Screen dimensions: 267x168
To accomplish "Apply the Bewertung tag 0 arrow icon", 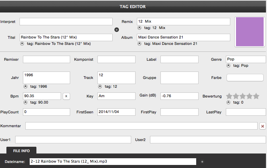I will (x=228, y=103).
